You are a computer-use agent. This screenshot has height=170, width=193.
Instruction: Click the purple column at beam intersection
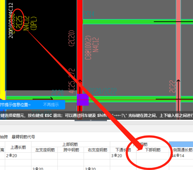83,100
